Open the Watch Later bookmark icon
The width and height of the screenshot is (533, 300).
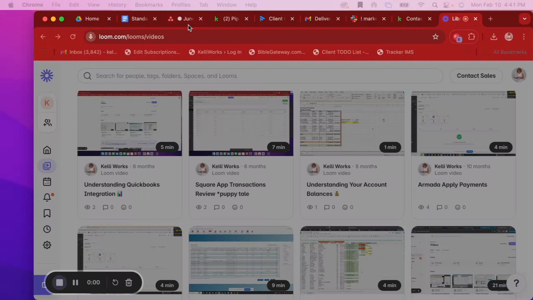tap(47, 213)
